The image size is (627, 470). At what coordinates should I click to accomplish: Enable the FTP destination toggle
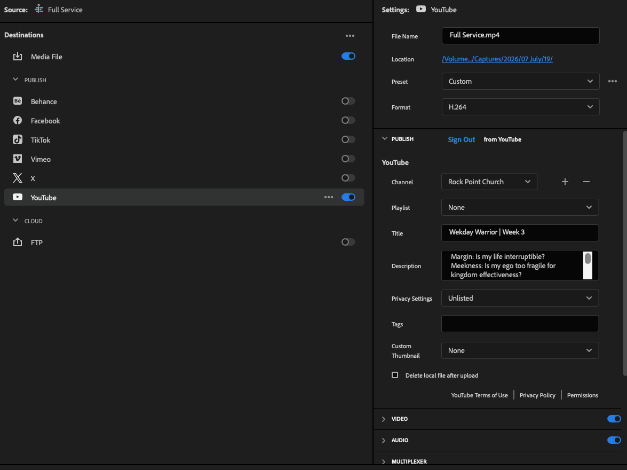348,242
